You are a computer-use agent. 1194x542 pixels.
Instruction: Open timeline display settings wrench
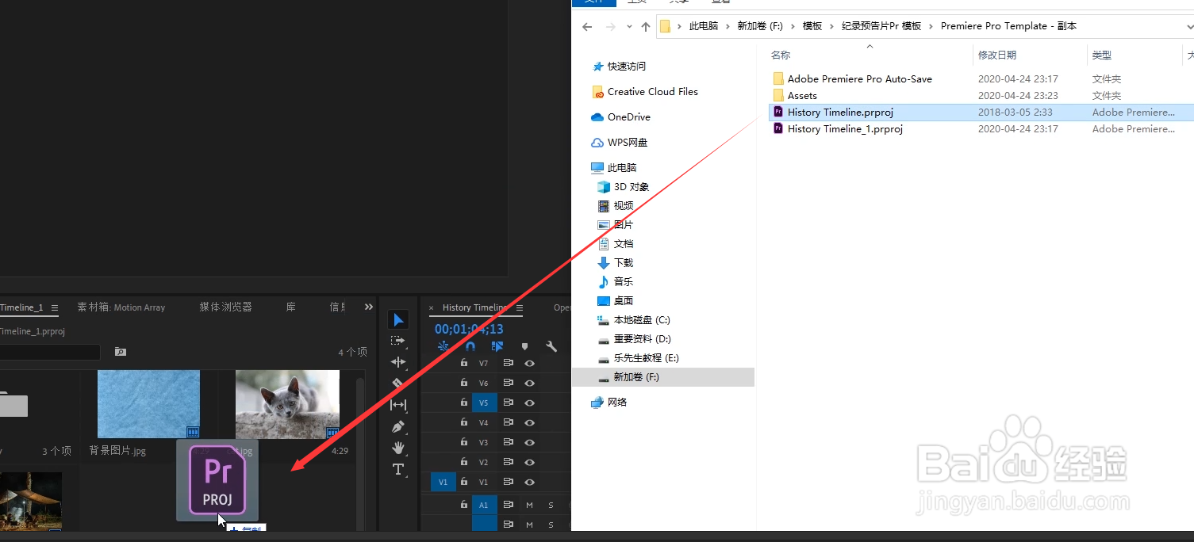coord(551,346)
